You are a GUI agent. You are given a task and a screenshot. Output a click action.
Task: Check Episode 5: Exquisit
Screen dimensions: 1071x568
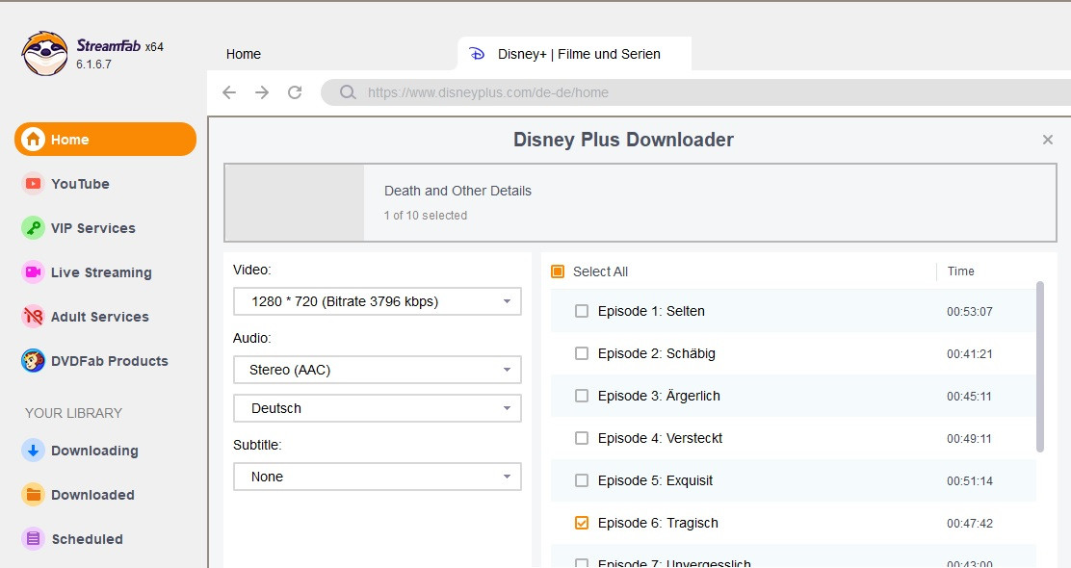pos(582,480)
